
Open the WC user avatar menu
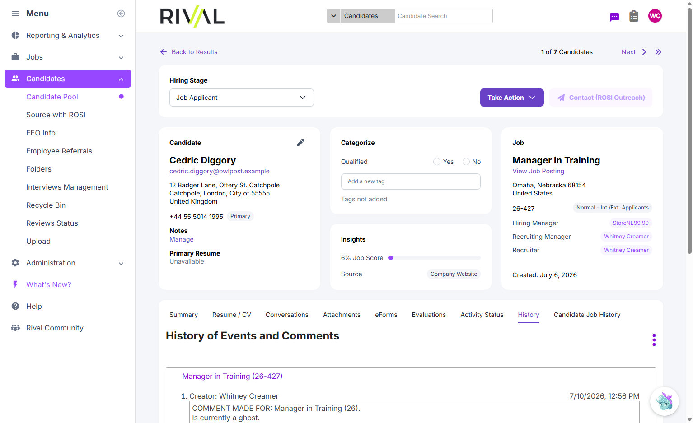click(x=655, y=16)
